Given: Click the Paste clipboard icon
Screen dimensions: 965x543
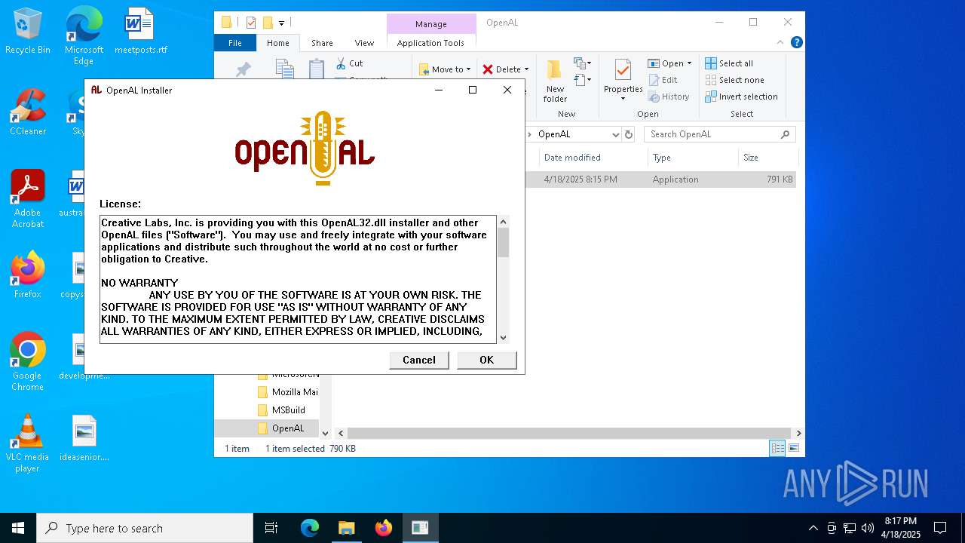Looking at the screenshot, I should [317, 69].
